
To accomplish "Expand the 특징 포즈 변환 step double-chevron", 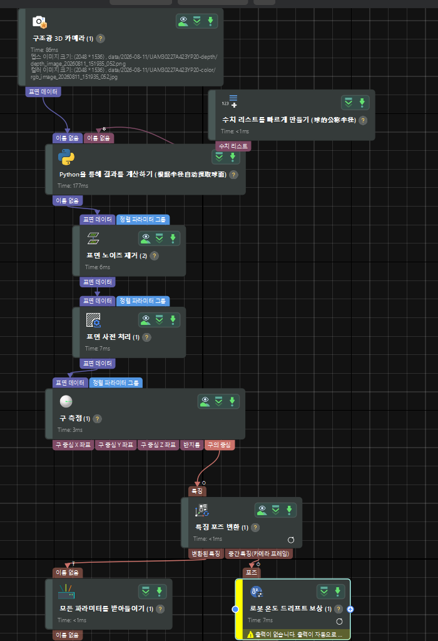I will pos(276,510).
